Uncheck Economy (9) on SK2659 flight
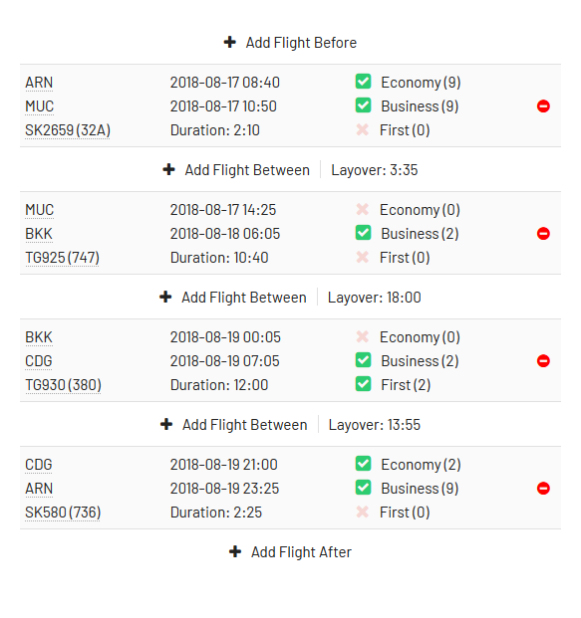Viewport: 581px width, 618px height. 363,82
